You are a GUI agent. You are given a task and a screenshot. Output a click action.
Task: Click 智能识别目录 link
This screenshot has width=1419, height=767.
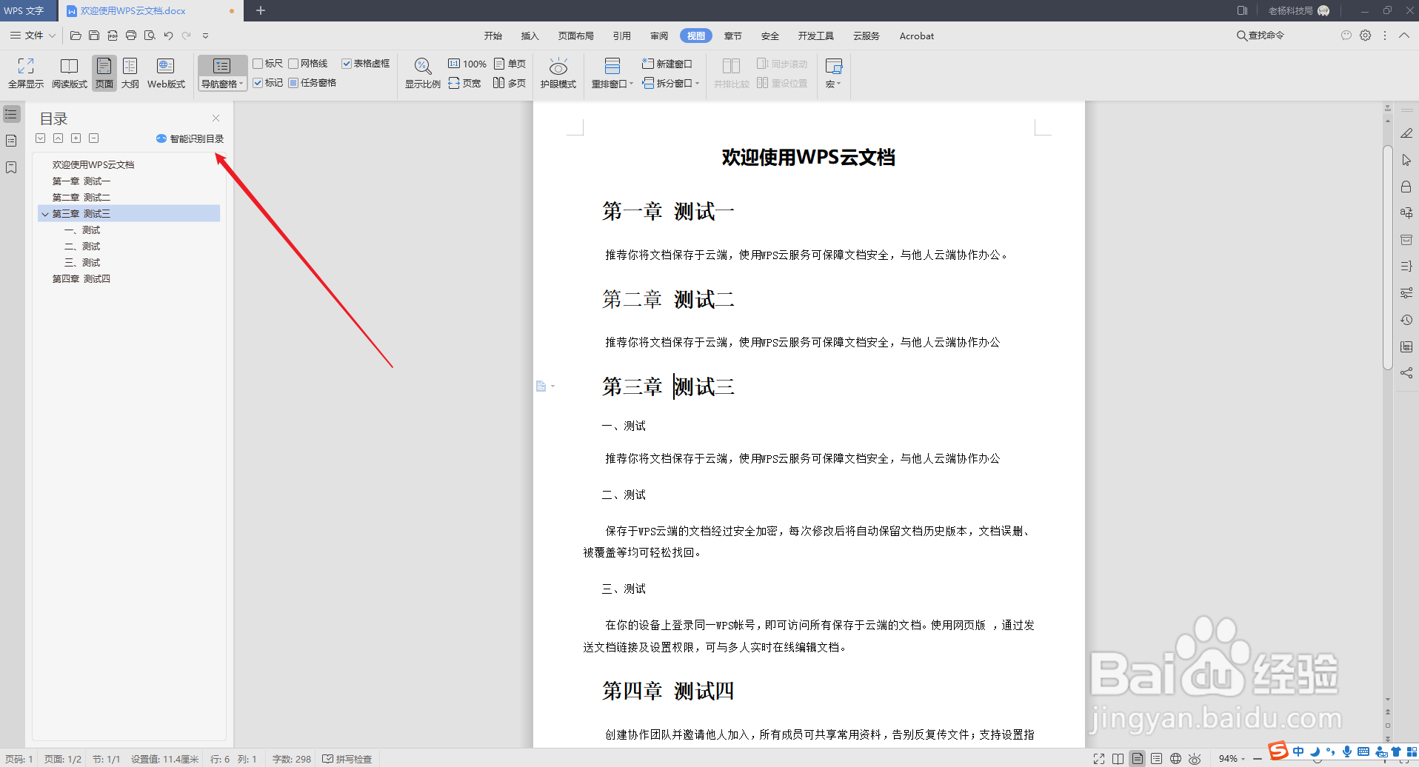coord(190,138)
